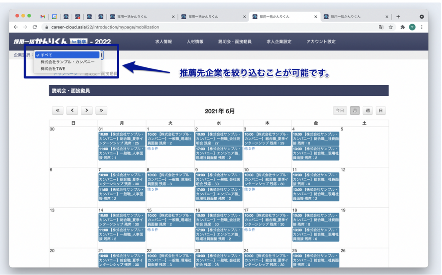442x275 pixels.
Task: Keep calendar in 月 (month) view
Action: pos(354,110)
